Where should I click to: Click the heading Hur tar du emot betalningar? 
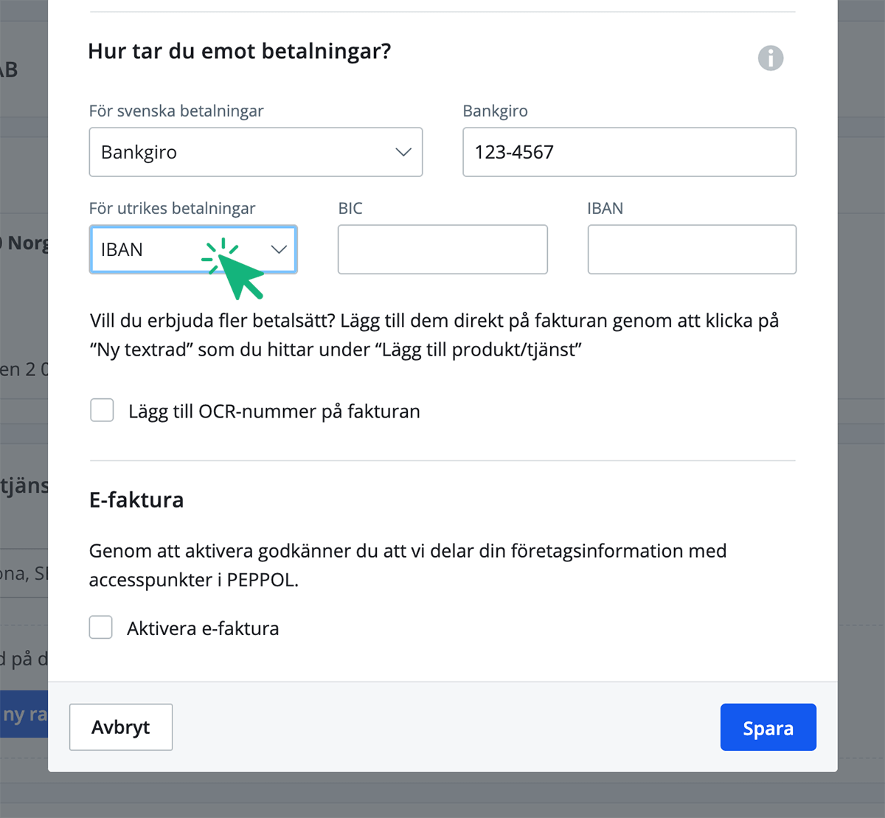[240, 51]
